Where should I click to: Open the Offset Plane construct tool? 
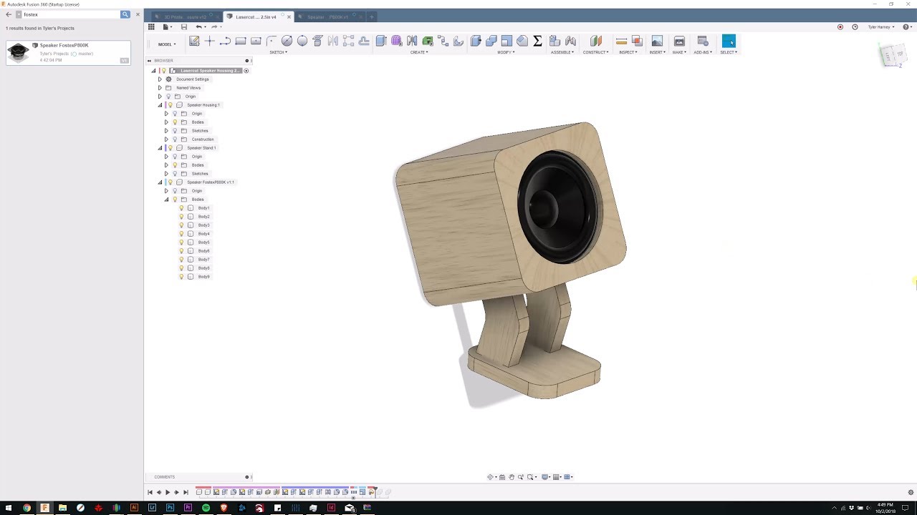pos(596,41)
